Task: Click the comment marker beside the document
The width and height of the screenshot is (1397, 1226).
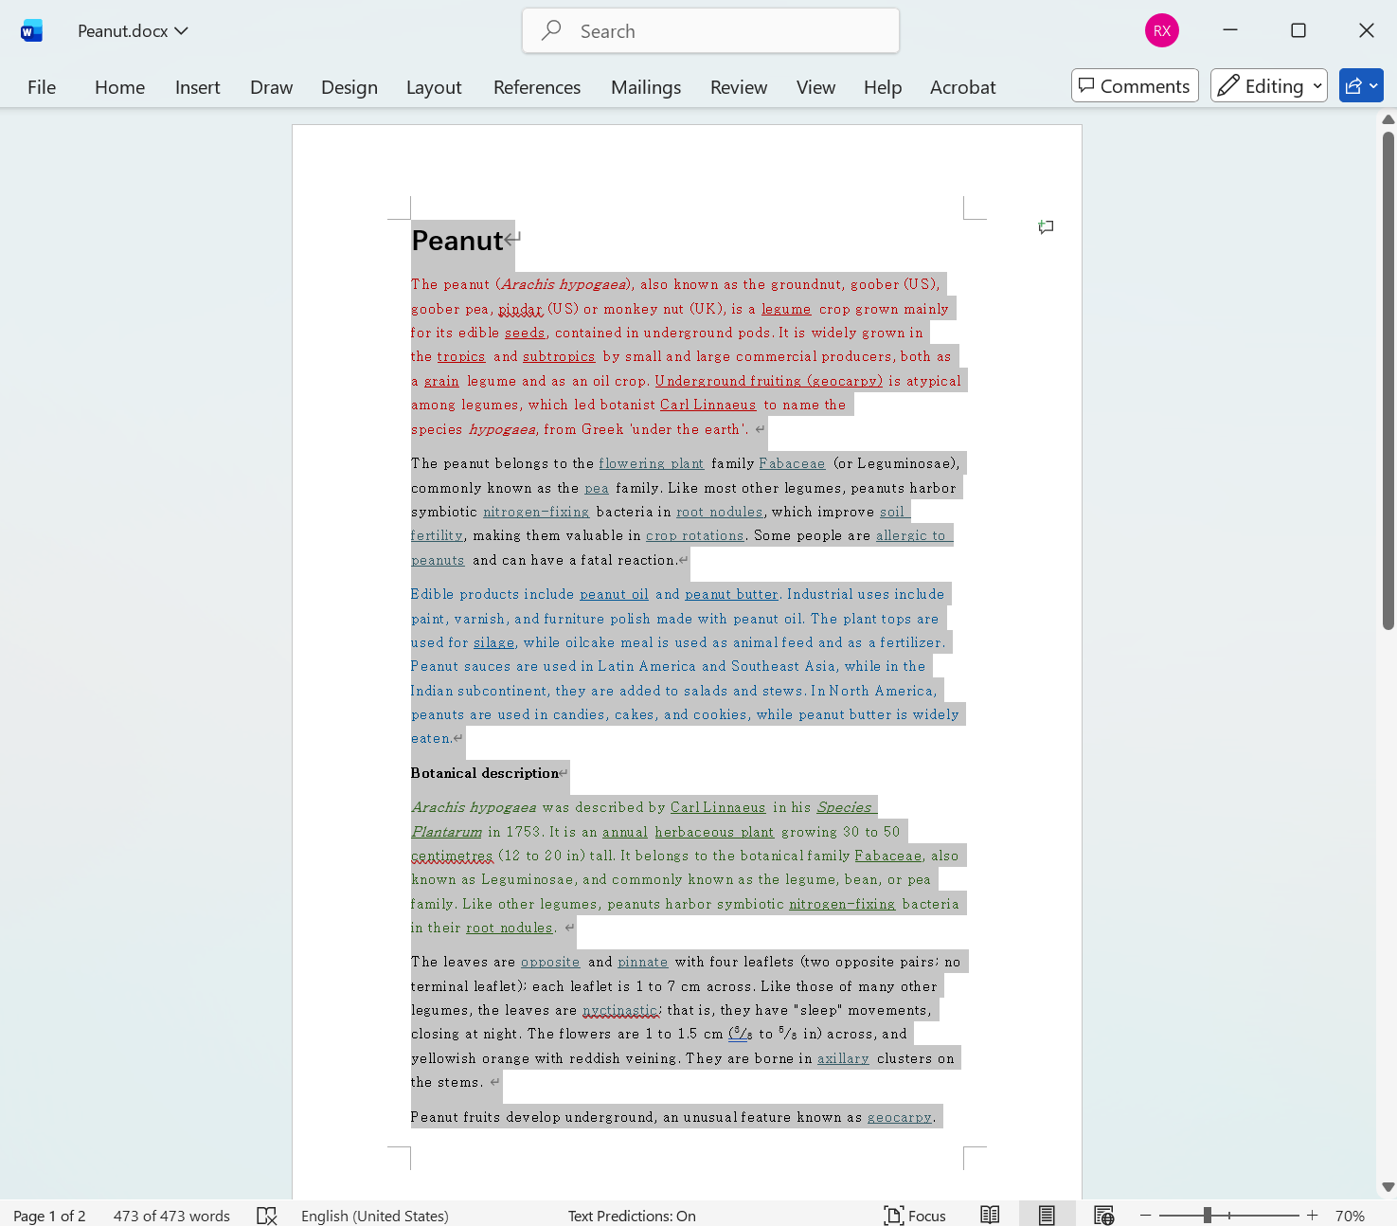Action: pyautogui.click(x=1046, y=227)
